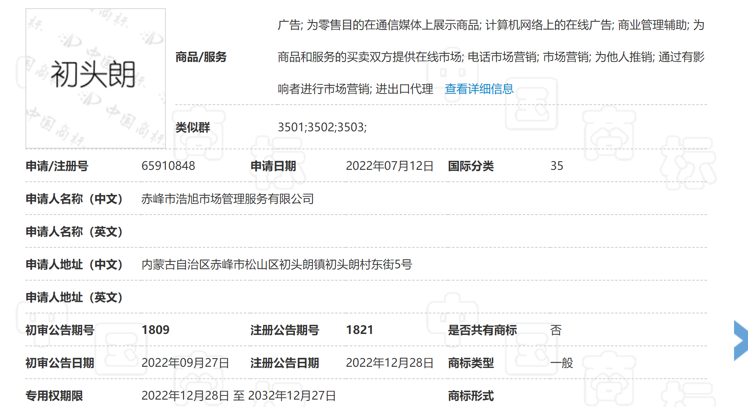Viewport: 748px width, 407px height.
Task: Open the 查看详细信息 detail link
Action: click(x=479, y=88)
